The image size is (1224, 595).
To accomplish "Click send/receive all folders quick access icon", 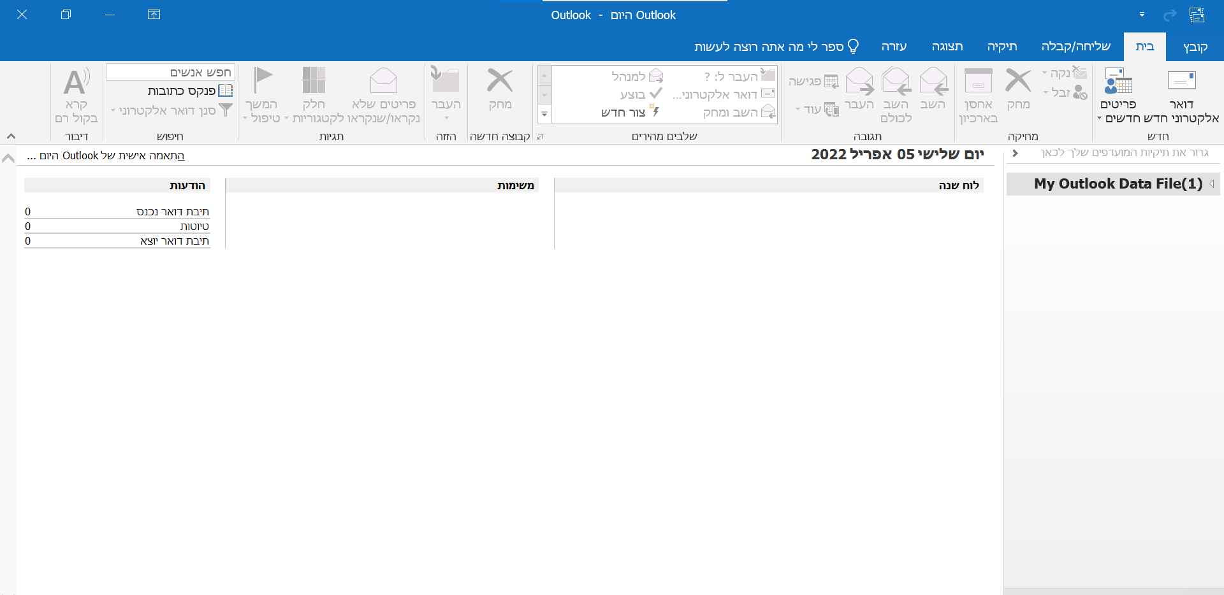I will pos(1197,15).
